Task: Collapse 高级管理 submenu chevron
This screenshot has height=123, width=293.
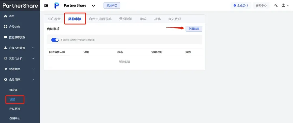Action: point(33,80)
